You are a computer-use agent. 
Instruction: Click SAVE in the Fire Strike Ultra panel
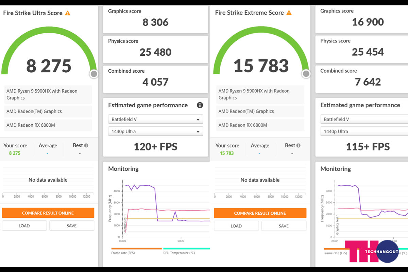click(x=72, y=226)
